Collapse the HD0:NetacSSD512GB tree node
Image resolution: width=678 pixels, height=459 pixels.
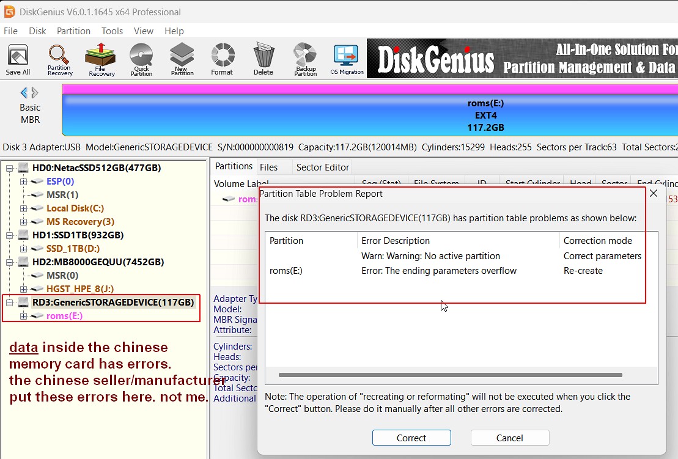click(x=10, y=168)
